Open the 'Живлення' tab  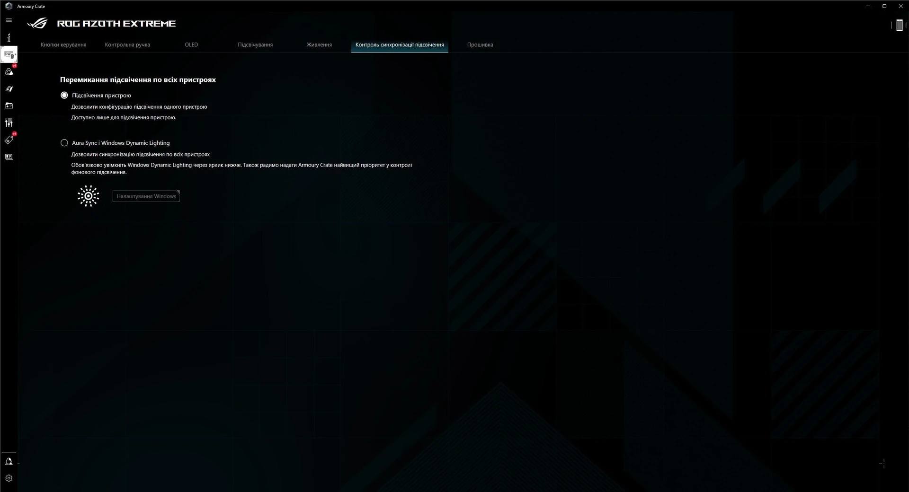(x=319, y=44)
